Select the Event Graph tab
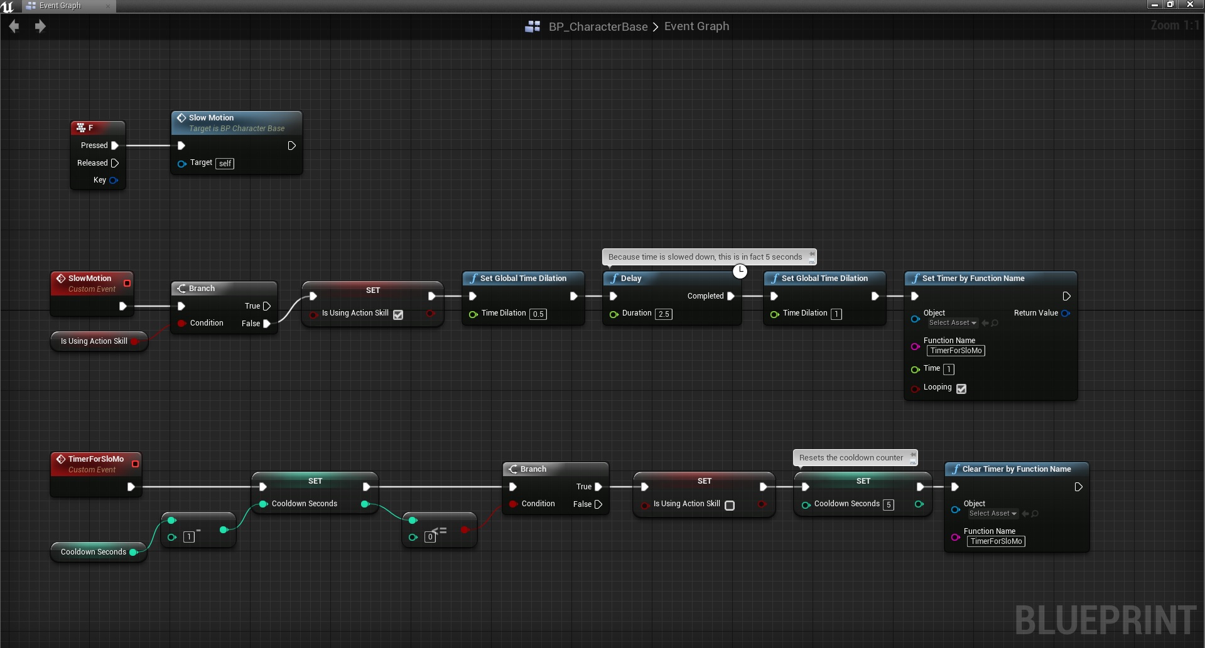The width and height of the screenshot is (1205, 648). pyautogui.click(x=60, y=6)
